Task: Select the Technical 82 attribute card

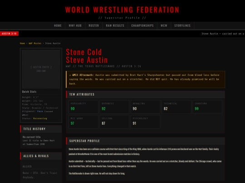Action: point(176,107)
